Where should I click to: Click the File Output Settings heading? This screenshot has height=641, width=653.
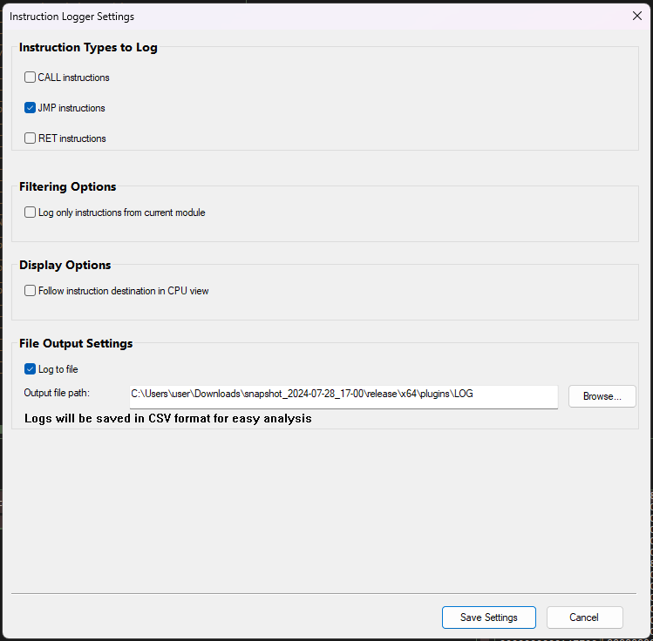(76, 343)
